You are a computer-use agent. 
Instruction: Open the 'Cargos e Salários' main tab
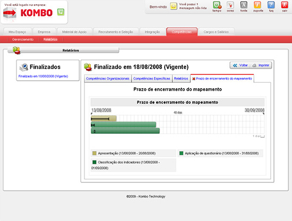(x=216, y=32)
